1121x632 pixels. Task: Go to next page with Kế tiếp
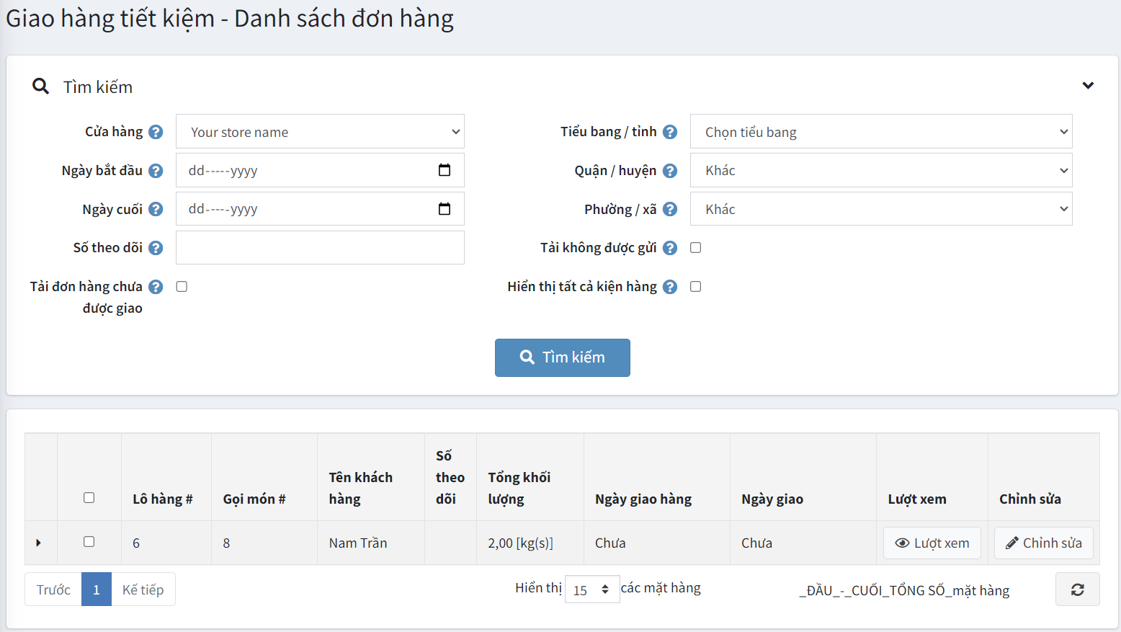point(143,589)
